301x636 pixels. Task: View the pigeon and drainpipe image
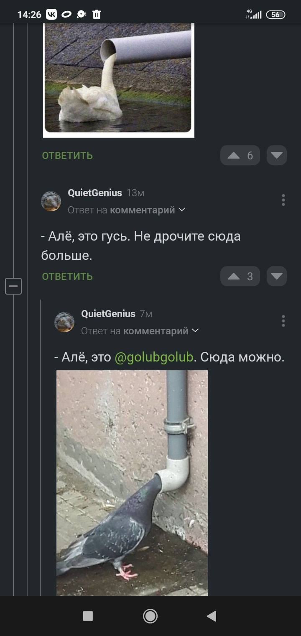click(132, 483)
